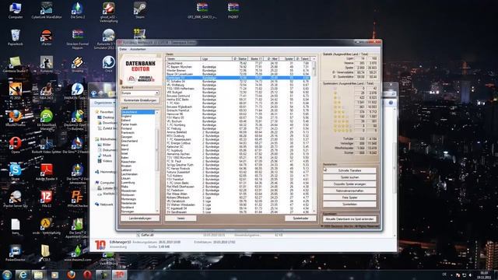
Task: Open the Computer desktop icon
Action: click(x=16, y=10)
